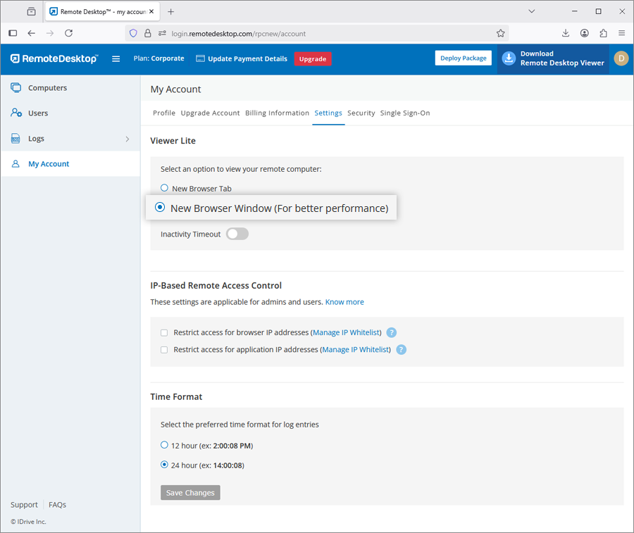Image resolution: width=634 pixels, height=533 pixels.
Task: Open the Firefox application menu
Action: pos(622,33)
